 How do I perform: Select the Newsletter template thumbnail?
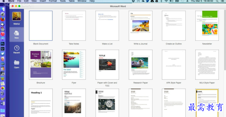pyautogui.click(x=207, y=26)
